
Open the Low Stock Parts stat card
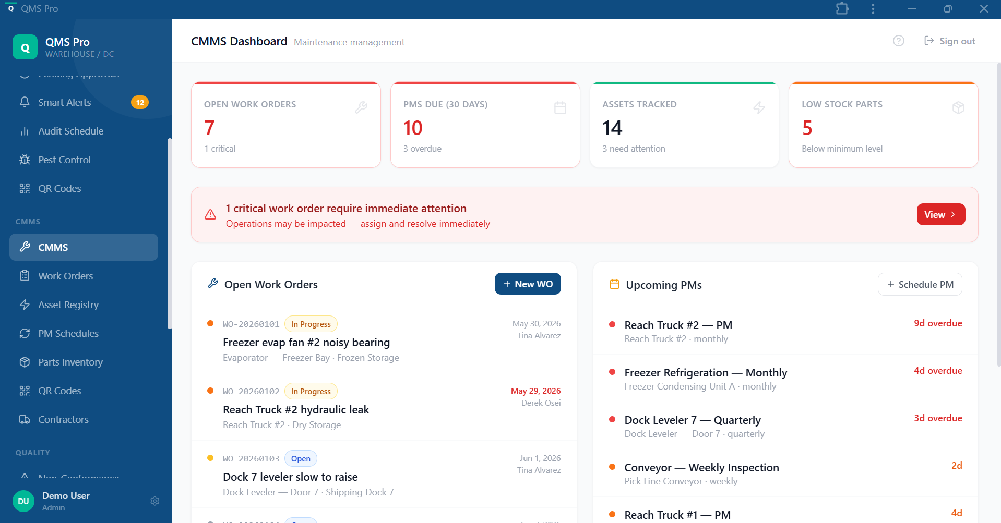(x=884, y=125)
